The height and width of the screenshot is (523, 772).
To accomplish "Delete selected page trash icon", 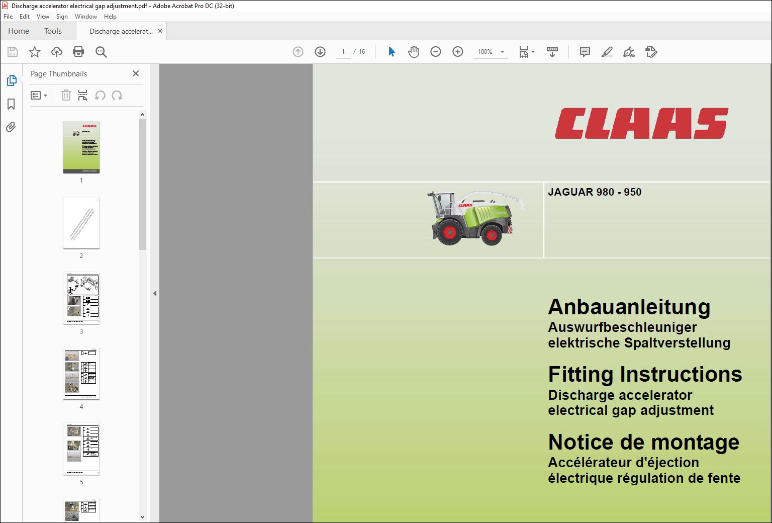I will [x=66, y=96].
